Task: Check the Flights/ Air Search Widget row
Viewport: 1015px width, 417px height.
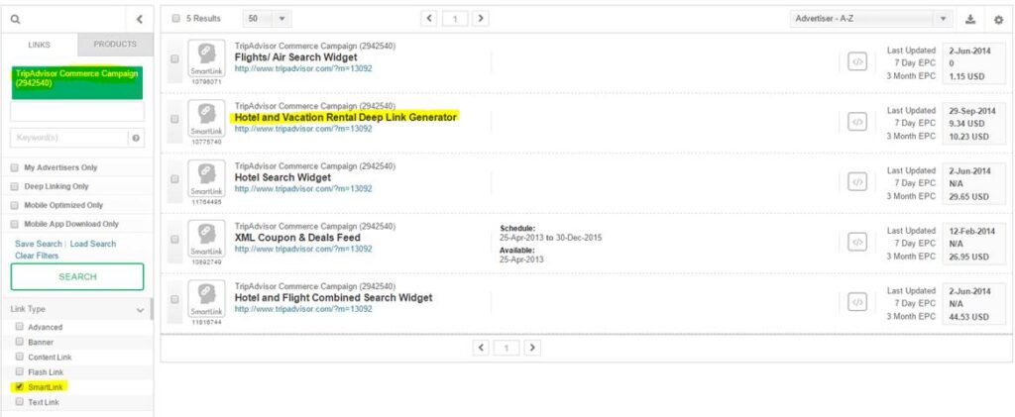Action: (x=174, y=58)
